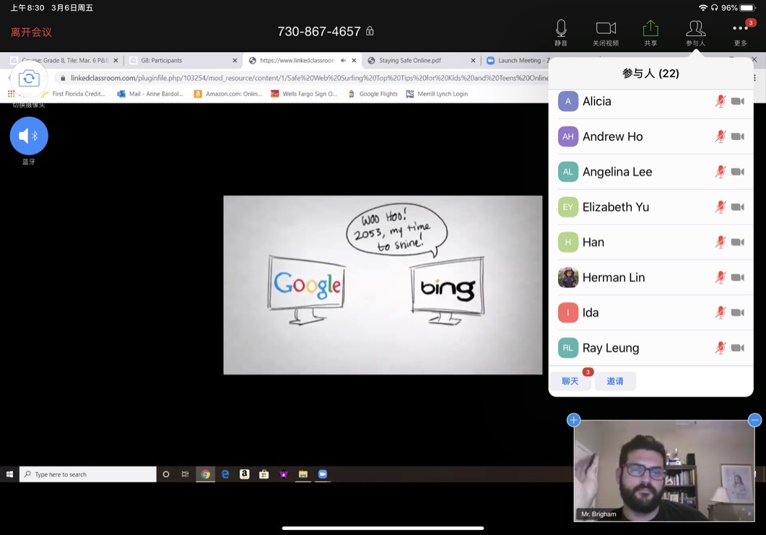Tap Angelina Lee's muted microphone icon
Image resolution: width=766 pixels, height=535 pixels.
720,172
